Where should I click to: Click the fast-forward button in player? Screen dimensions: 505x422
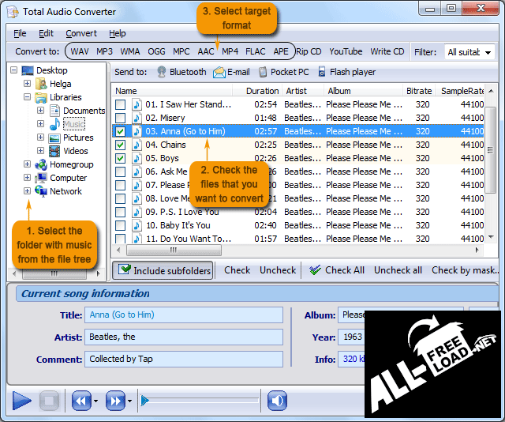click(114, 401)
